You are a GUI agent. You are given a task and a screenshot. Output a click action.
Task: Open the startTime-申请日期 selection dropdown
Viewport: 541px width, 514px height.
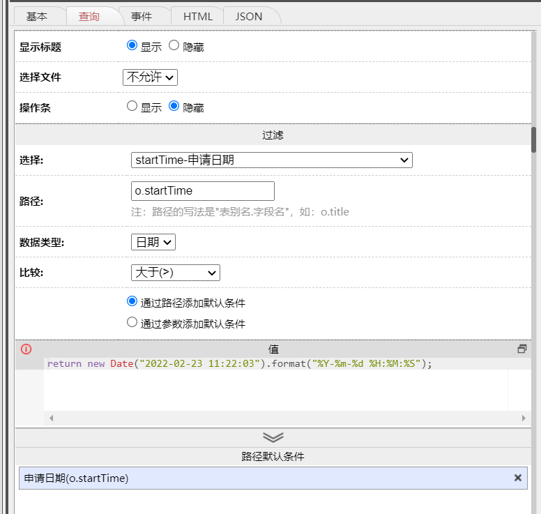272,160
